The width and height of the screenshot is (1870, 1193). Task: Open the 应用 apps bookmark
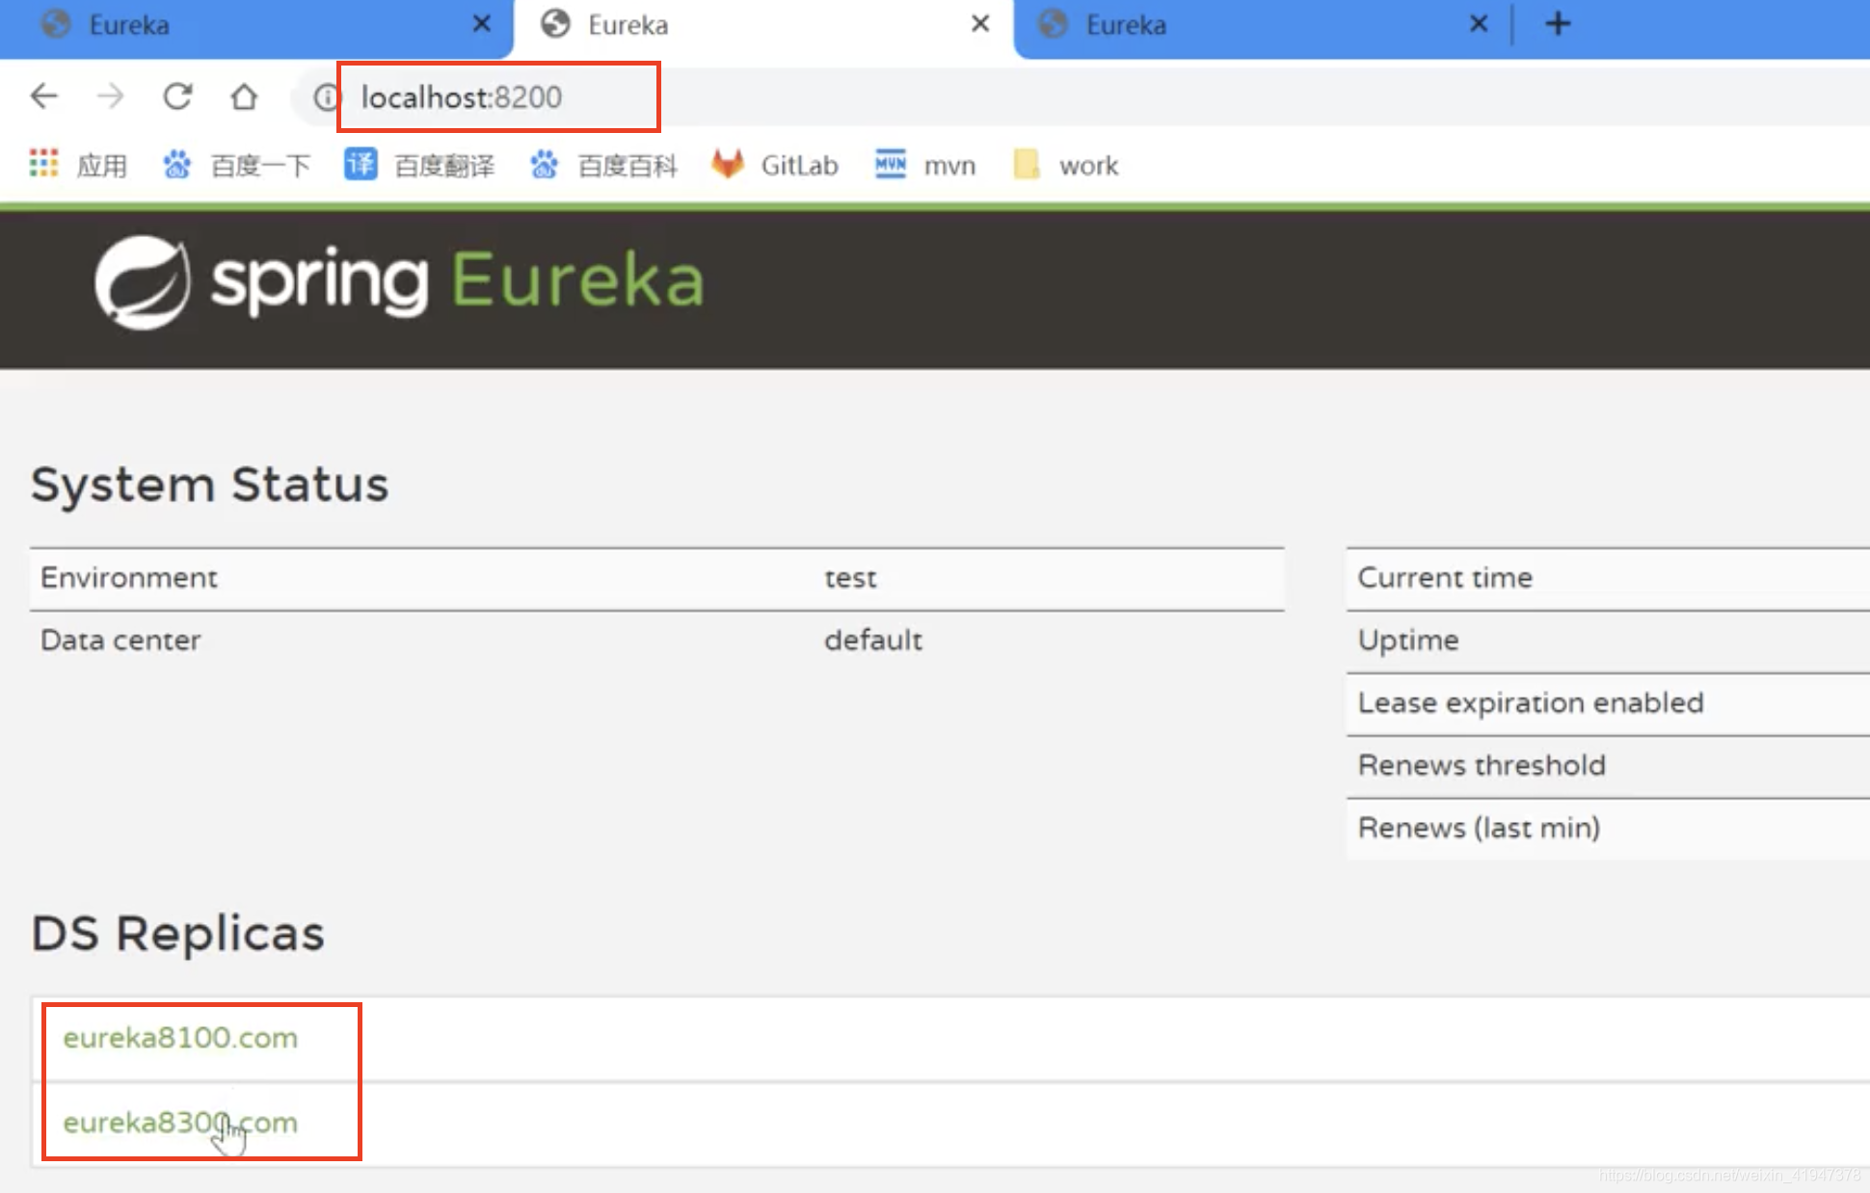point(78,165)
